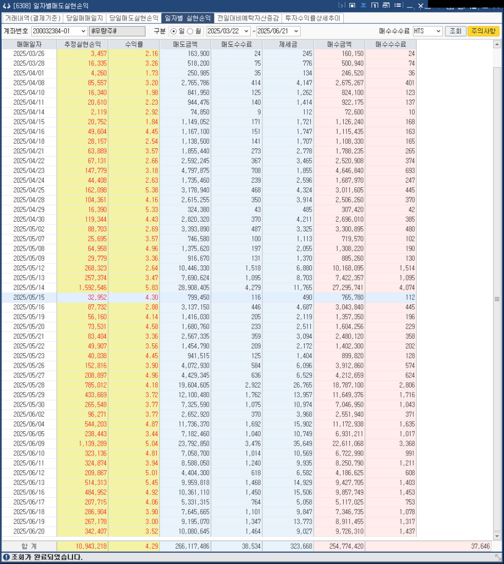Click the list menu icon in title bar
The width and height of the screenshot is (504, 564).
click(398, 6)
